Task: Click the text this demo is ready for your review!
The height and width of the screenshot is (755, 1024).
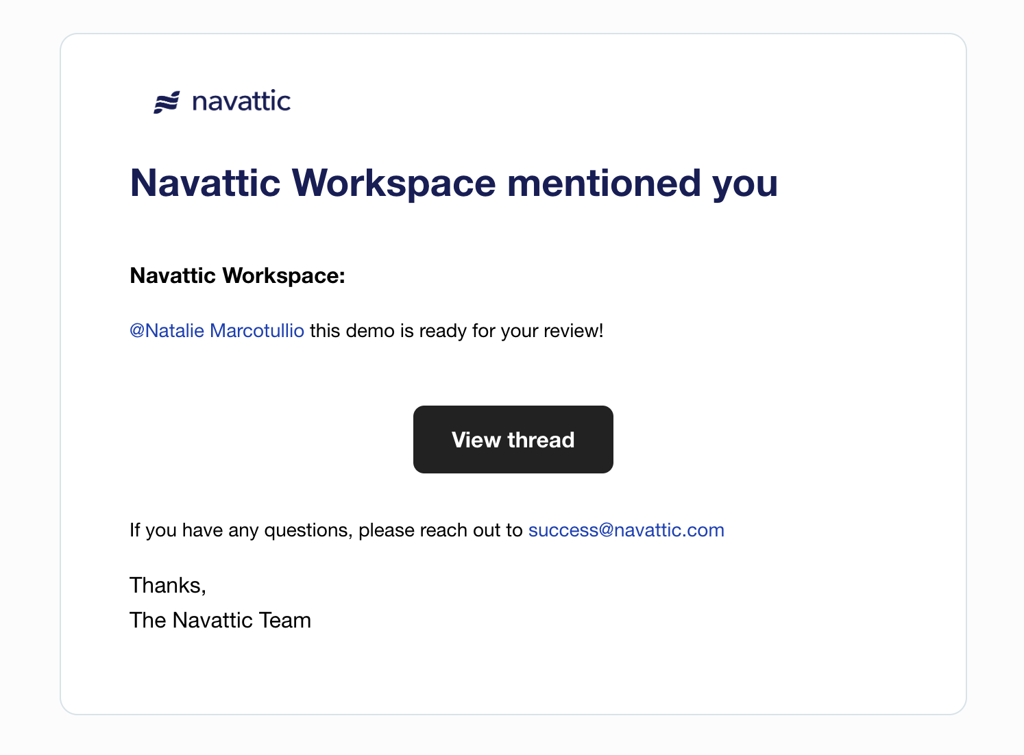Action: pyautogui.click(x=456, y=331)
